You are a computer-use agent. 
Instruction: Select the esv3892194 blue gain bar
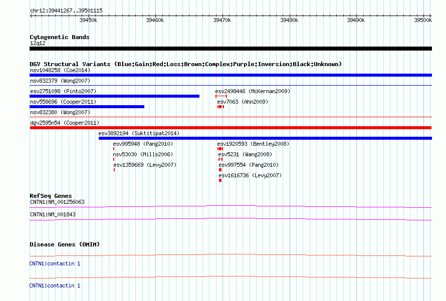point(266,138)
